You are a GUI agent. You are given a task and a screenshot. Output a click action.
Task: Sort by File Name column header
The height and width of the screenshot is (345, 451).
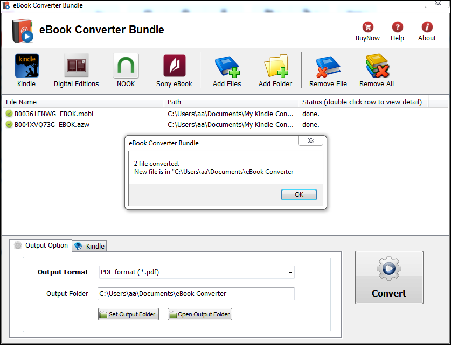[x=83, y=102]
